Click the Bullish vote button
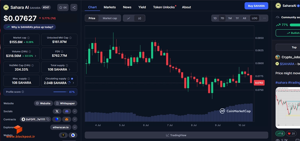 pyautogui.click(x=288, y=33)
